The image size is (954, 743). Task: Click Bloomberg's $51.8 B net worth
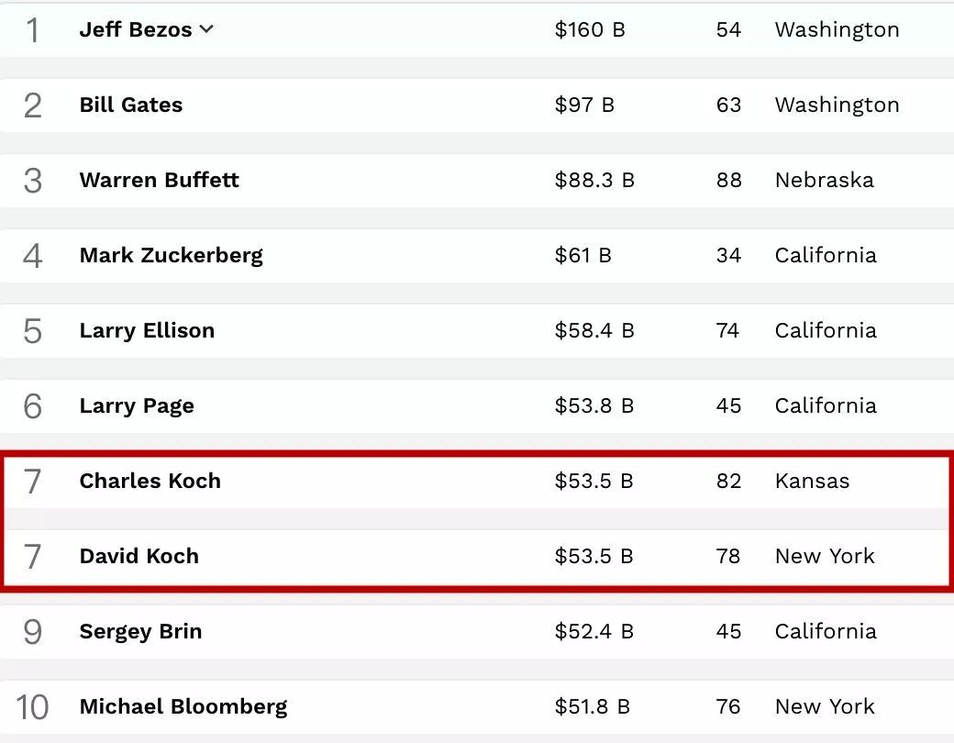point(593,706)
